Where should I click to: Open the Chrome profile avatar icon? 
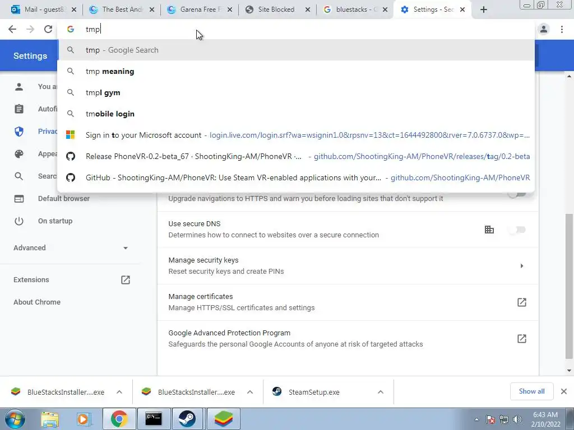coord(544,29)
